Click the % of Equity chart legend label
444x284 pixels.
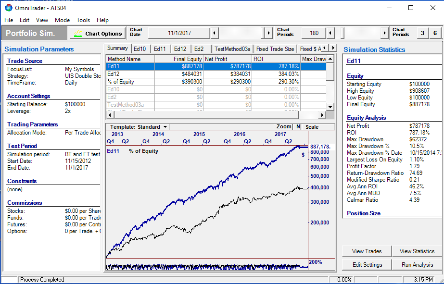(x=143, y=151)
